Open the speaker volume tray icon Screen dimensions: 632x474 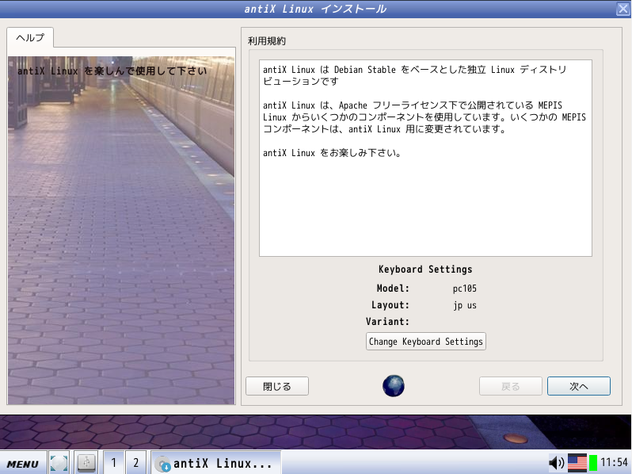click(x=557, y=463)
